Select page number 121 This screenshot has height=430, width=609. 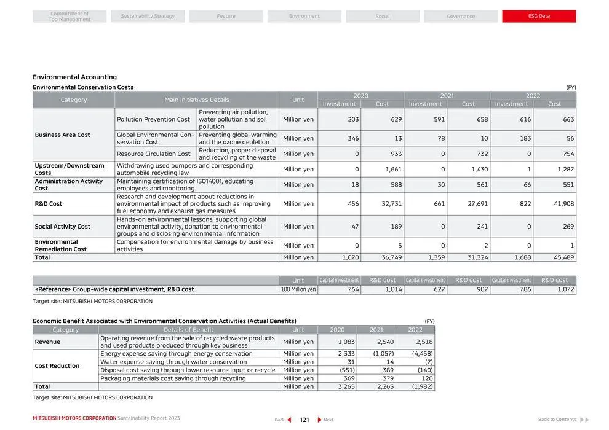[x=303, y=419]
